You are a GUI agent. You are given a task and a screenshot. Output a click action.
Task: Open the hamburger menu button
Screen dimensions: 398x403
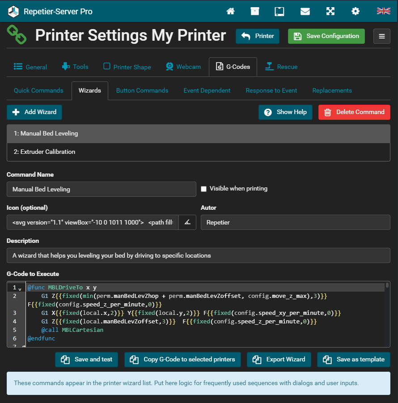pyautogui.click(x=382, y=36)
